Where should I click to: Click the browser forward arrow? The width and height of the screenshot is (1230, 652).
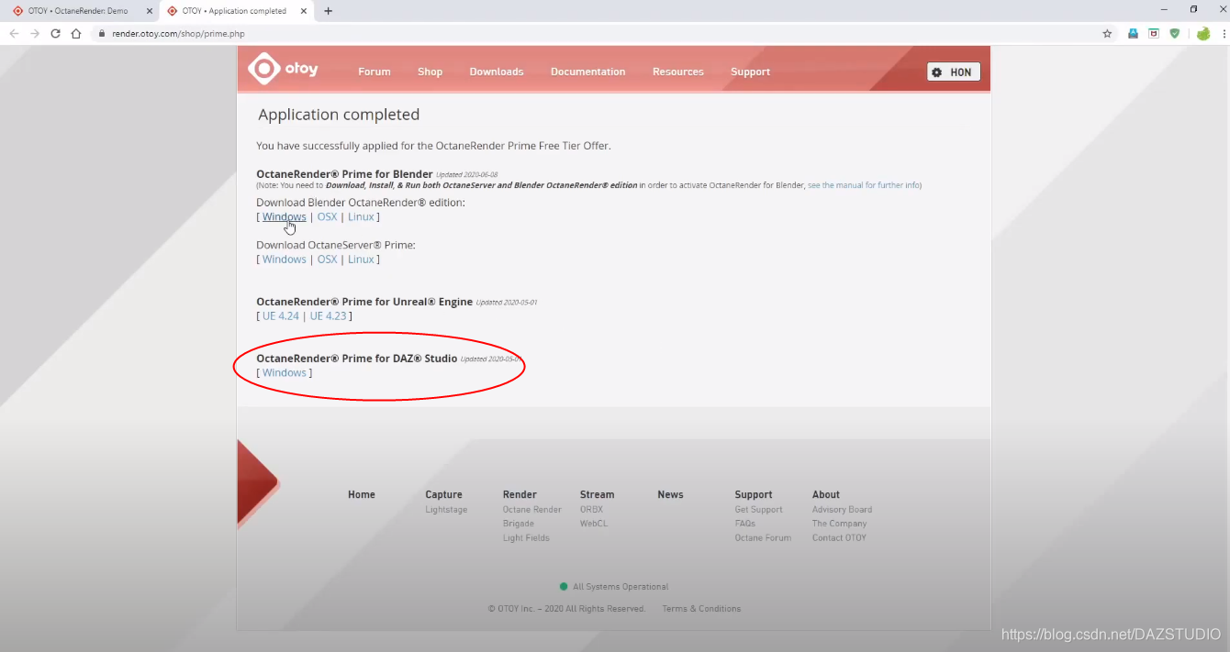pyautogui.click(x=35, y=33)
